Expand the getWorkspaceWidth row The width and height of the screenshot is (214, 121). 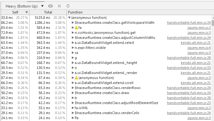click(73, 23)
